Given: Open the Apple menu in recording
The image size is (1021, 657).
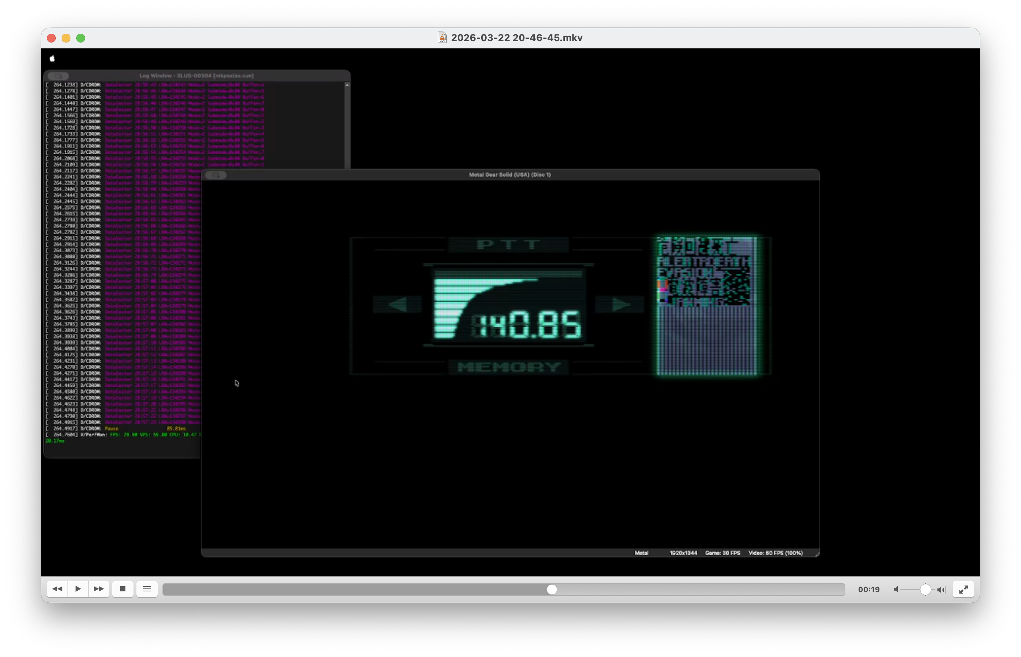Looking at the screenshot, I should click(52, 58).
